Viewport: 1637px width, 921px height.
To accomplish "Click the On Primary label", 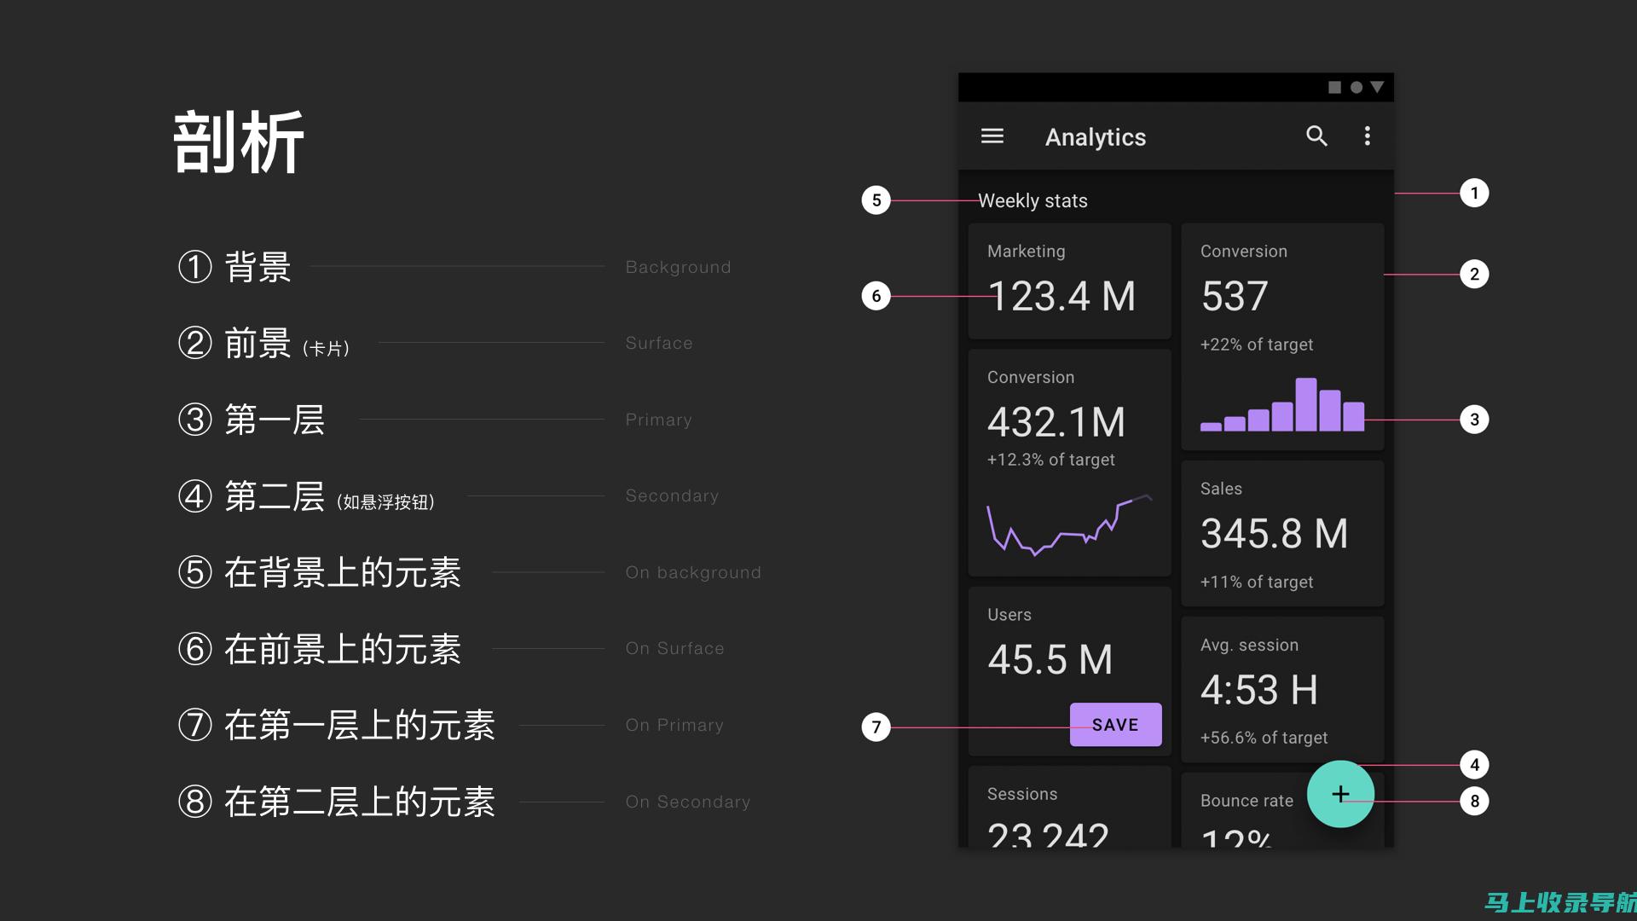I will coord(674,725).
